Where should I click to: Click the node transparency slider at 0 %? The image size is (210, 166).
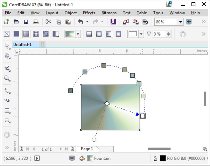tap(168, 34)
